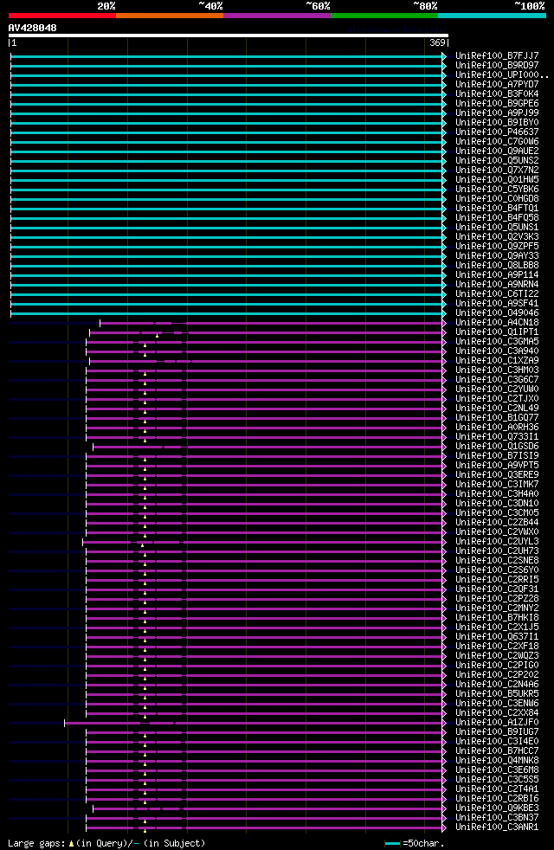Open hit UniRef100_B7HKI8
Screen dimensions: 554x850
497,617
